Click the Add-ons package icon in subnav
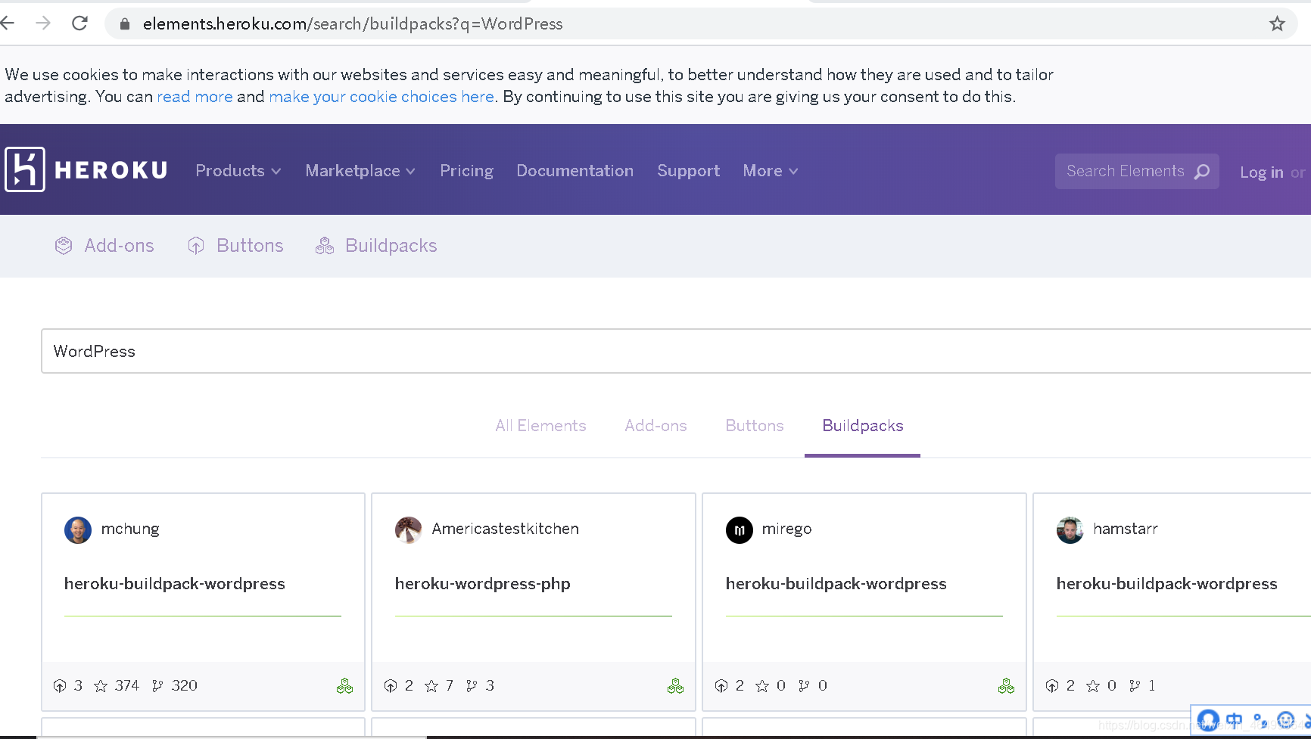Viewport: 1311px width, 739px height. click(x=64, y=246)
